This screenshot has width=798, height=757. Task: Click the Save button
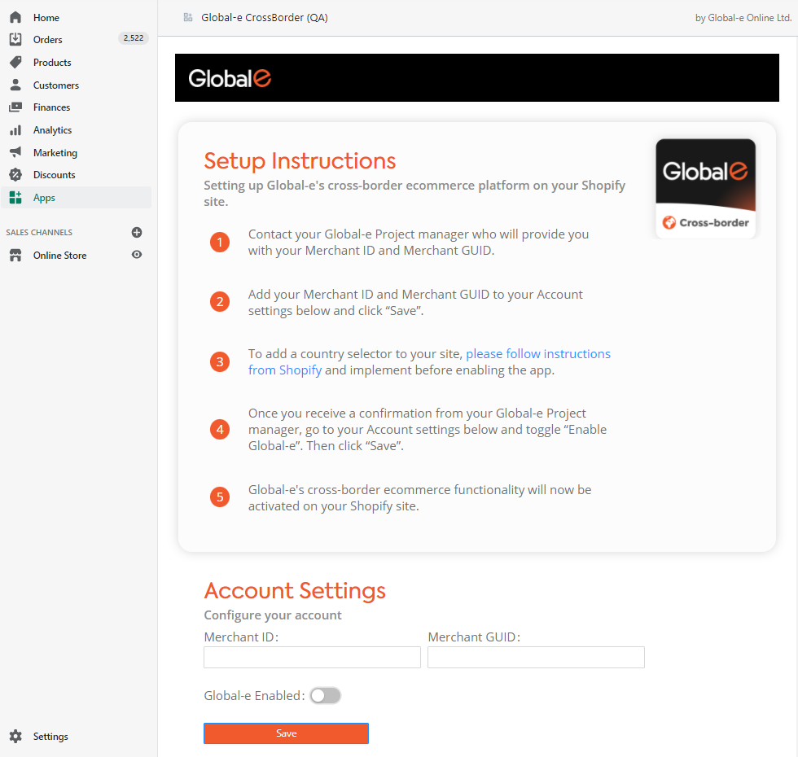click(286, 733)
